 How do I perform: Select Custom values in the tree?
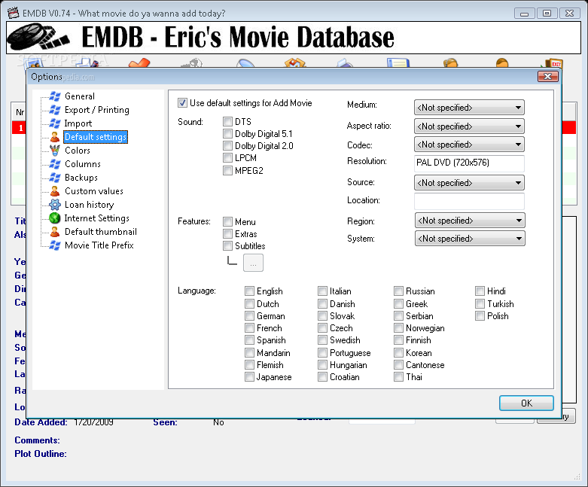pos(94,191)
